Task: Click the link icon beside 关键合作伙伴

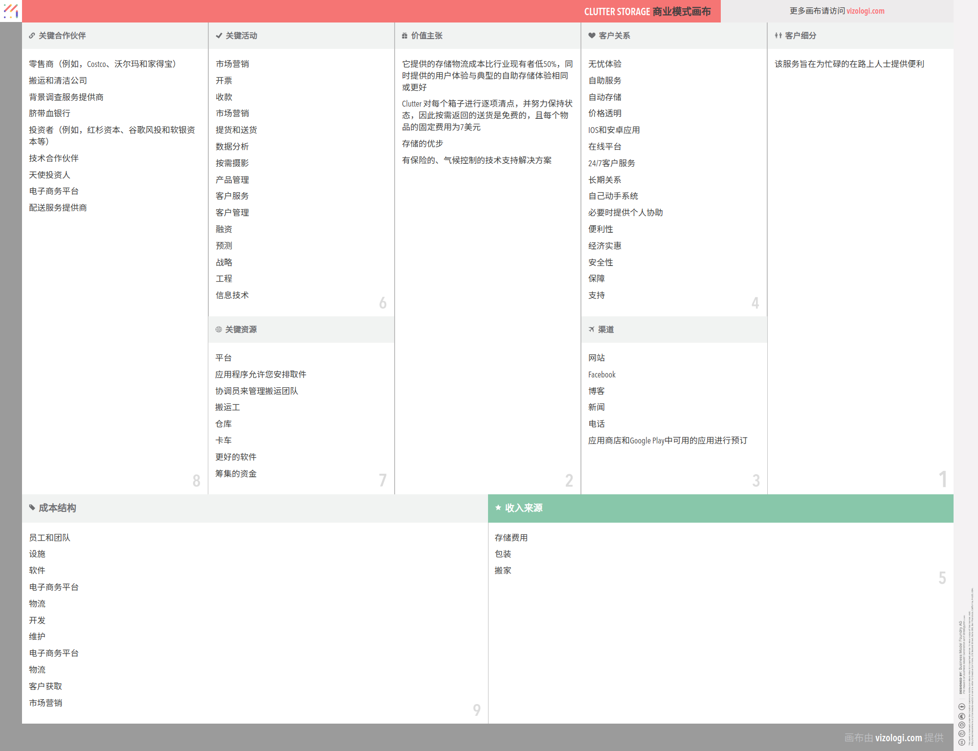Action: pos(32,36)
